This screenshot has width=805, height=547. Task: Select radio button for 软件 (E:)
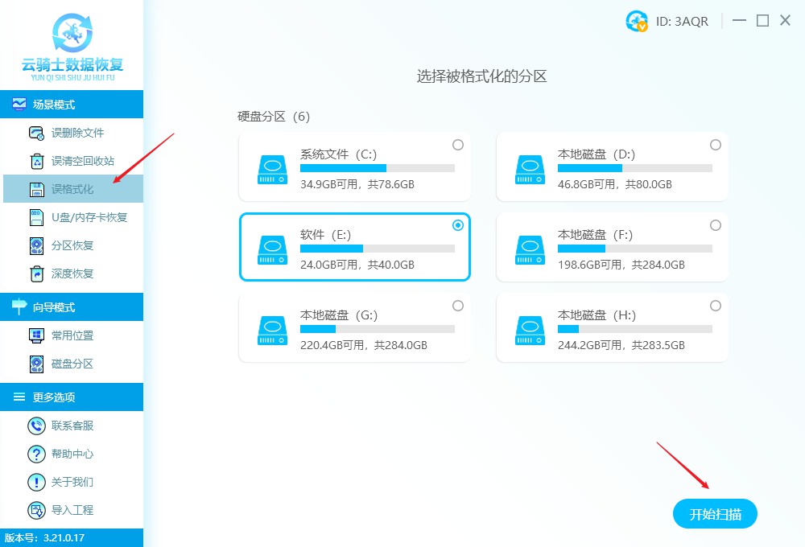[458, 225]
